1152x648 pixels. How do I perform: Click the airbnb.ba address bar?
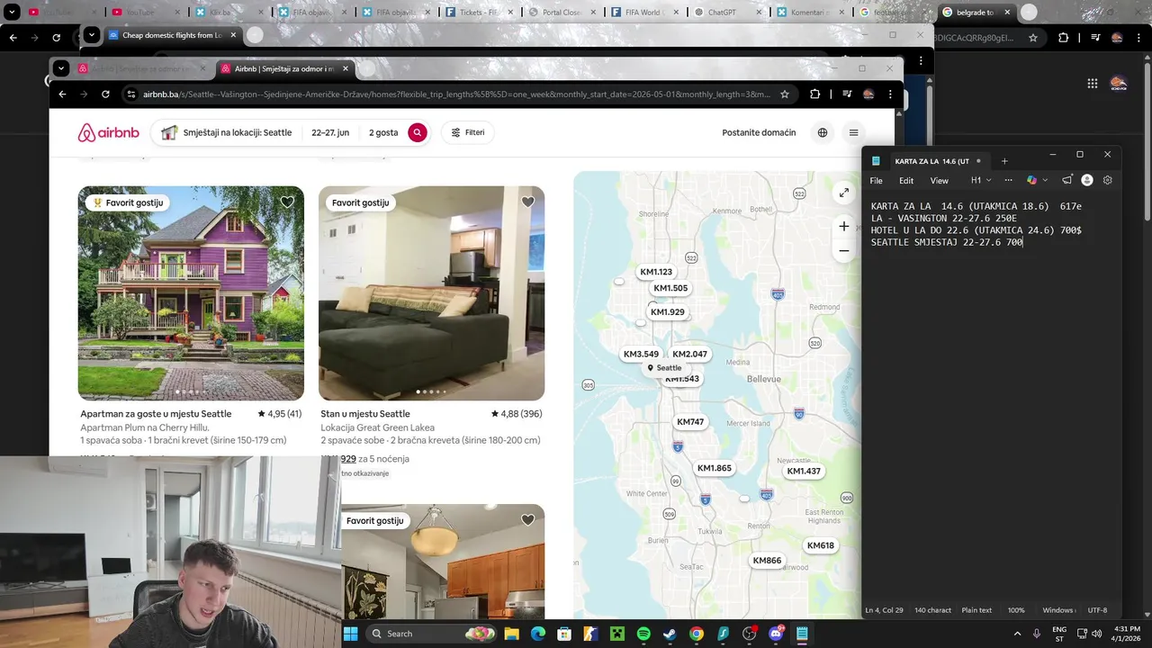pos(456,94)
